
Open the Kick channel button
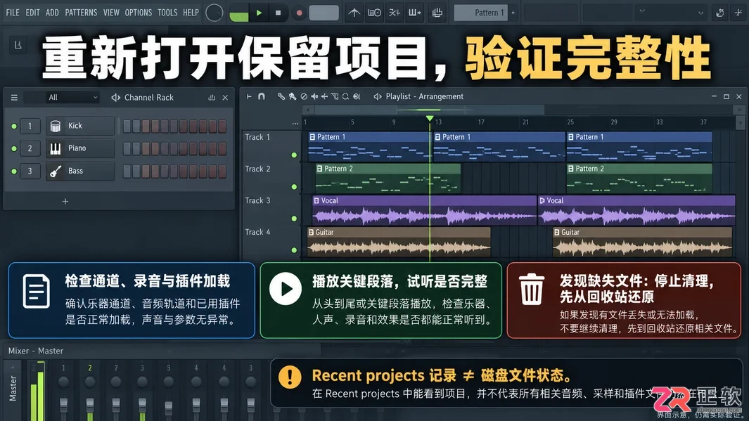[x=79, y=126]
